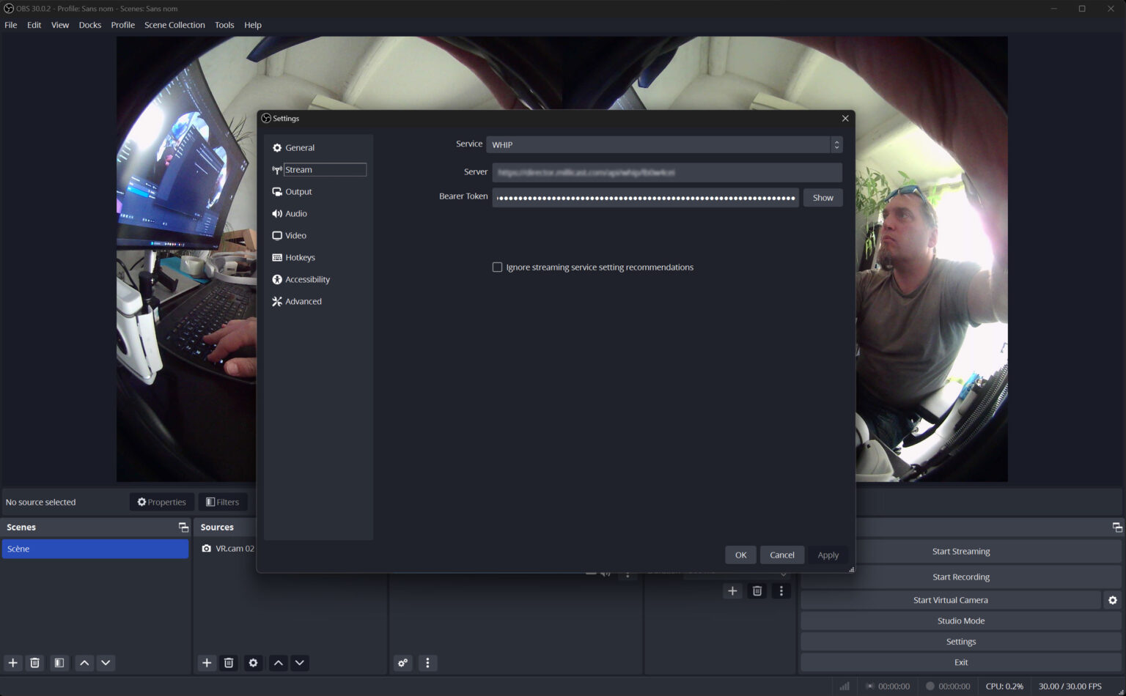1126x696 pixels.
Task: Add a new scene with the plus icon
Action: (12, 663)
